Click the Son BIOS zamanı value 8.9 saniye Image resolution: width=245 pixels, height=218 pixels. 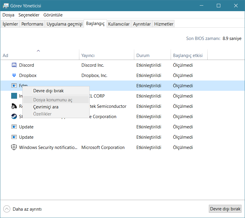232,38
